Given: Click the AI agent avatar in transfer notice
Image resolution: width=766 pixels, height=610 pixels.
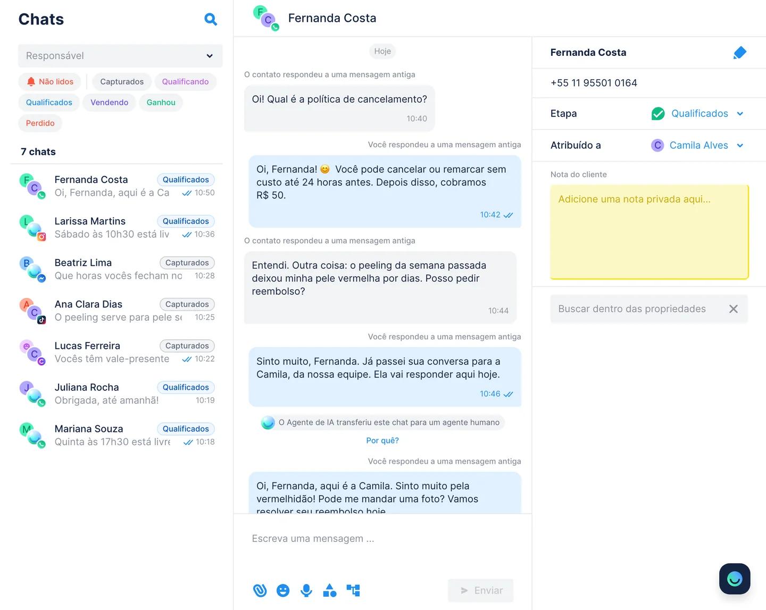Looking at the screenshot, I should (268, 422).
